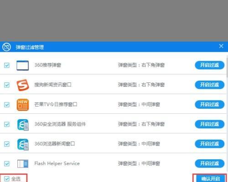228x182 pixels.
Task: Click the 弹窗过滤管理 title text
Action: (x=30, y=47)
